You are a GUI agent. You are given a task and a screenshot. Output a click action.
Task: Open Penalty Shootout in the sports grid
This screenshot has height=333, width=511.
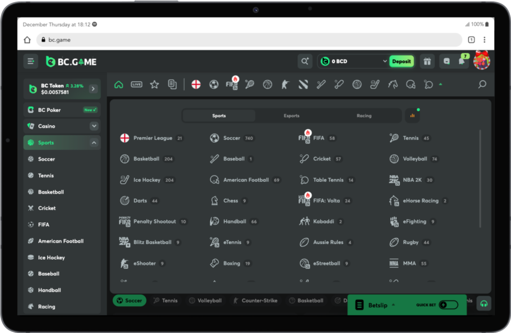(153, 222)
